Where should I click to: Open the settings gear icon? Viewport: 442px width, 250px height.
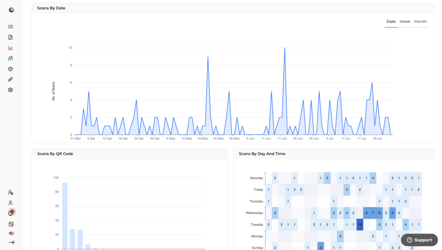10,90
